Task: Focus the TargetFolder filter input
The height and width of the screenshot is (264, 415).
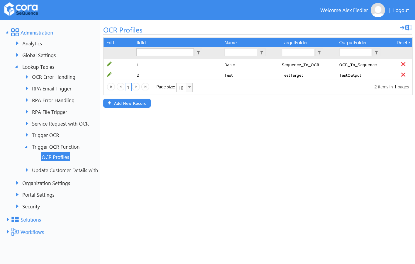Action: pos(298,52)
